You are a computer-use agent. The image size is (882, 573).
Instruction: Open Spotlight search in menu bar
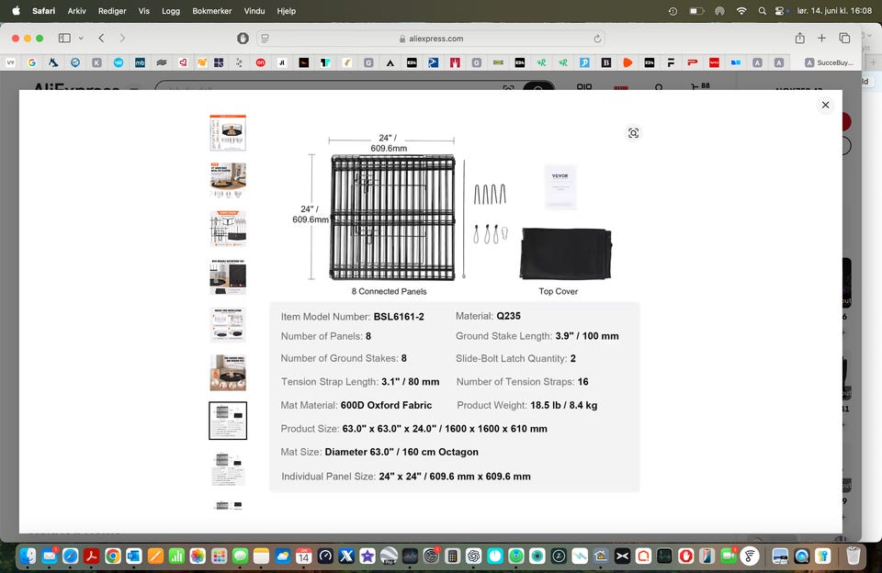click(763, 11)
